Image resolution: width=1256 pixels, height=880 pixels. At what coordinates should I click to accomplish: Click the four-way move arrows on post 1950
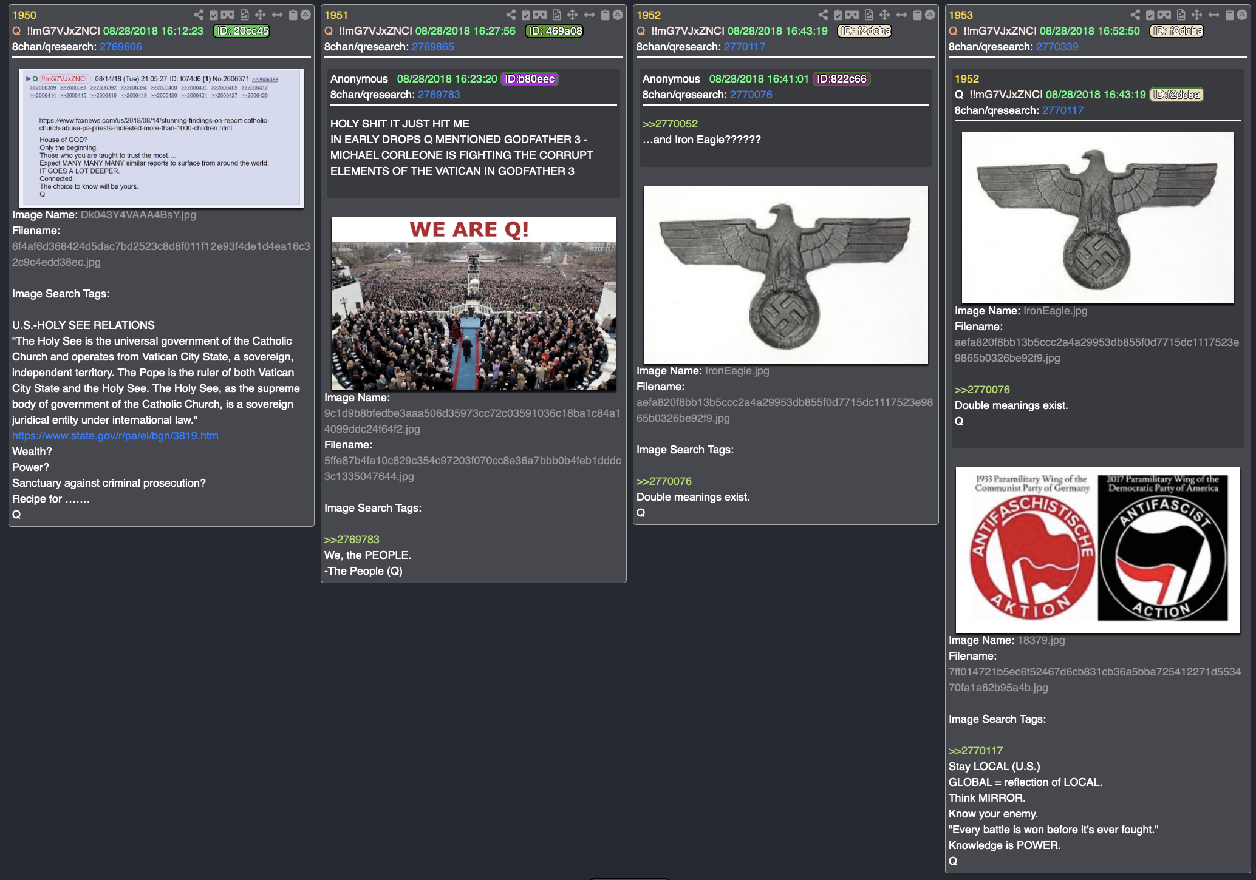(x=260, y=15)
